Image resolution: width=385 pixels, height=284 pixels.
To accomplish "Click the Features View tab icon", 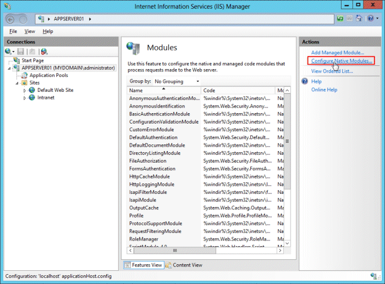I will click(x=128, y=265).
